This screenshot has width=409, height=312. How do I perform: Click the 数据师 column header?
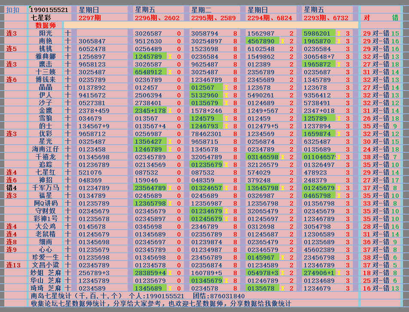[46, 25]
